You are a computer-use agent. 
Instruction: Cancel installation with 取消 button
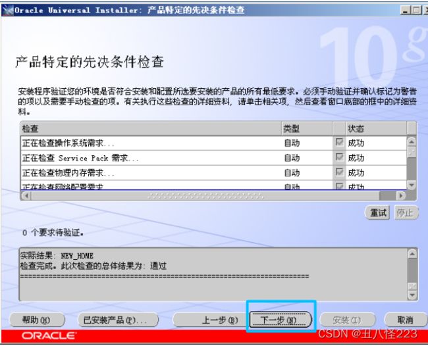pyautogui.click(x=406, y=320)
